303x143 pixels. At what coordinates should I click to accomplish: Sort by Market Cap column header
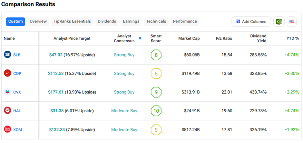(x=189, y=38)
